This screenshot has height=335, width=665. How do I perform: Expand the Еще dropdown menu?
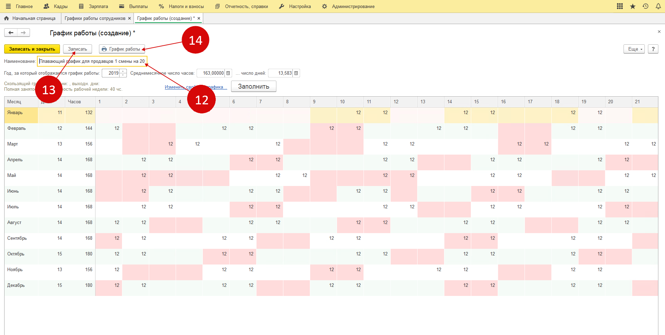634,49
